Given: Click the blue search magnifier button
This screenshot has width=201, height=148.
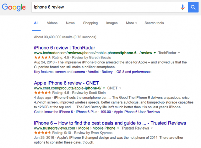Looking at the screenshot, I should pos(193,7).
